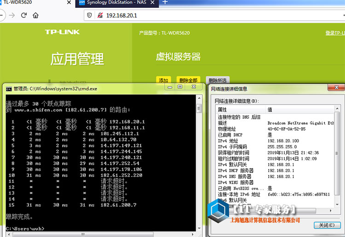This screenshot has height=237, width=345.
Task: Close the Synology DiskStation tab
Action: pos(152,2)
